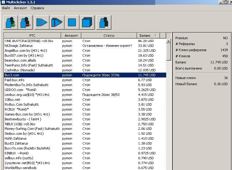Select the Games-Bux.com row
Viewport: 232px width, 170px height.
85,114
